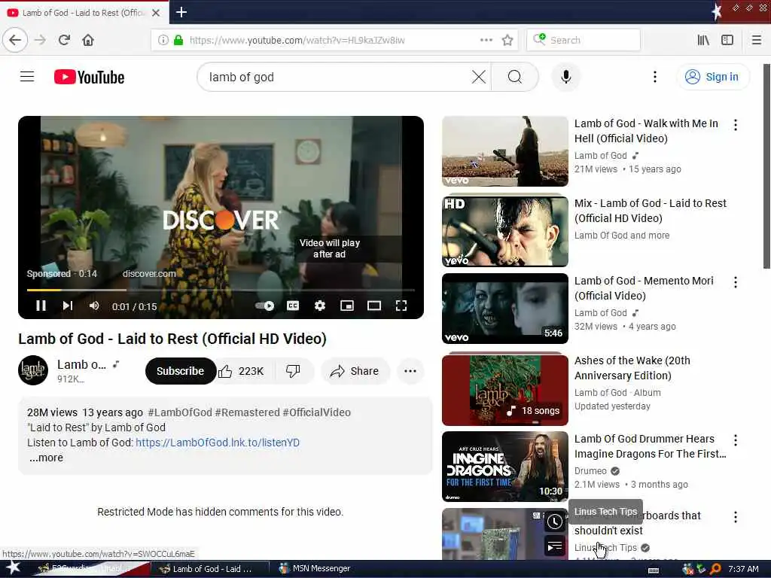Toggle closed captions CC button

[x=293, y=306]
